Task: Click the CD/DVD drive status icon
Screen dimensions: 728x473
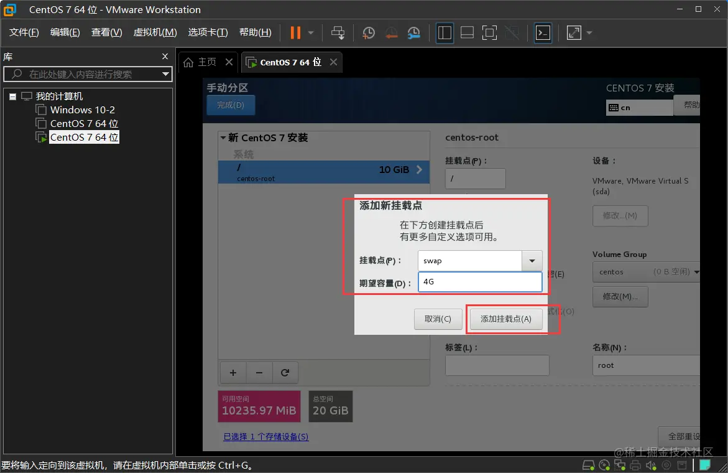Action: point(604,465)
